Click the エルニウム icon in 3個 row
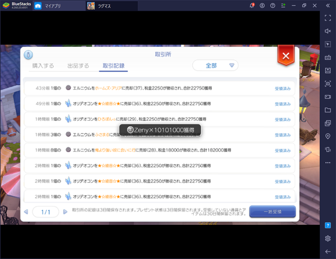Screen dimensions: 336x259 68,135
